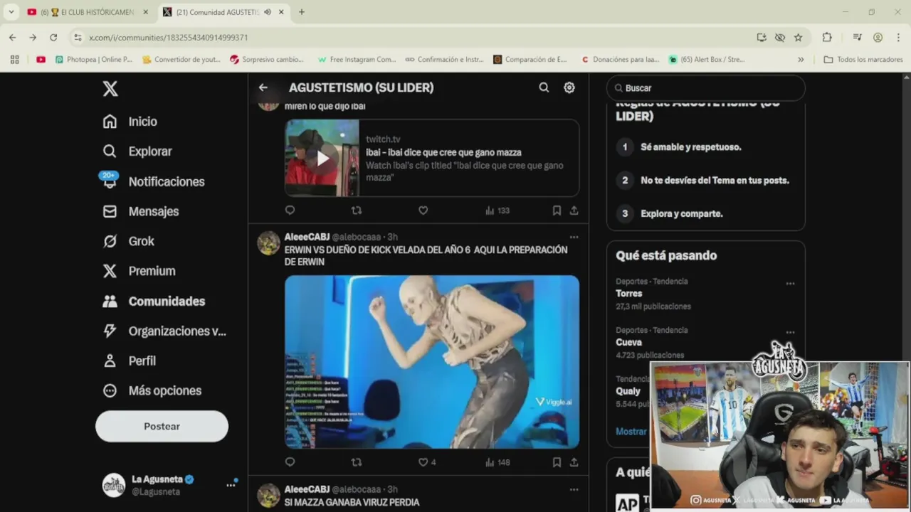Open the apps grid icon in bookmarks bar

pos(14,60)
